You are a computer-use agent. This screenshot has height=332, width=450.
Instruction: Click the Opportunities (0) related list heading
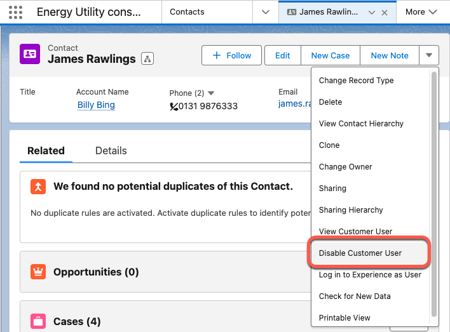96,272
